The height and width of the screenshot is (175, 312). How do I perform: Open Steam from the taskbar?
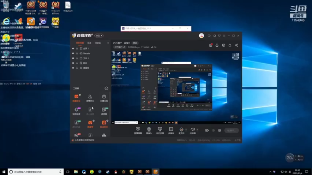108,171
